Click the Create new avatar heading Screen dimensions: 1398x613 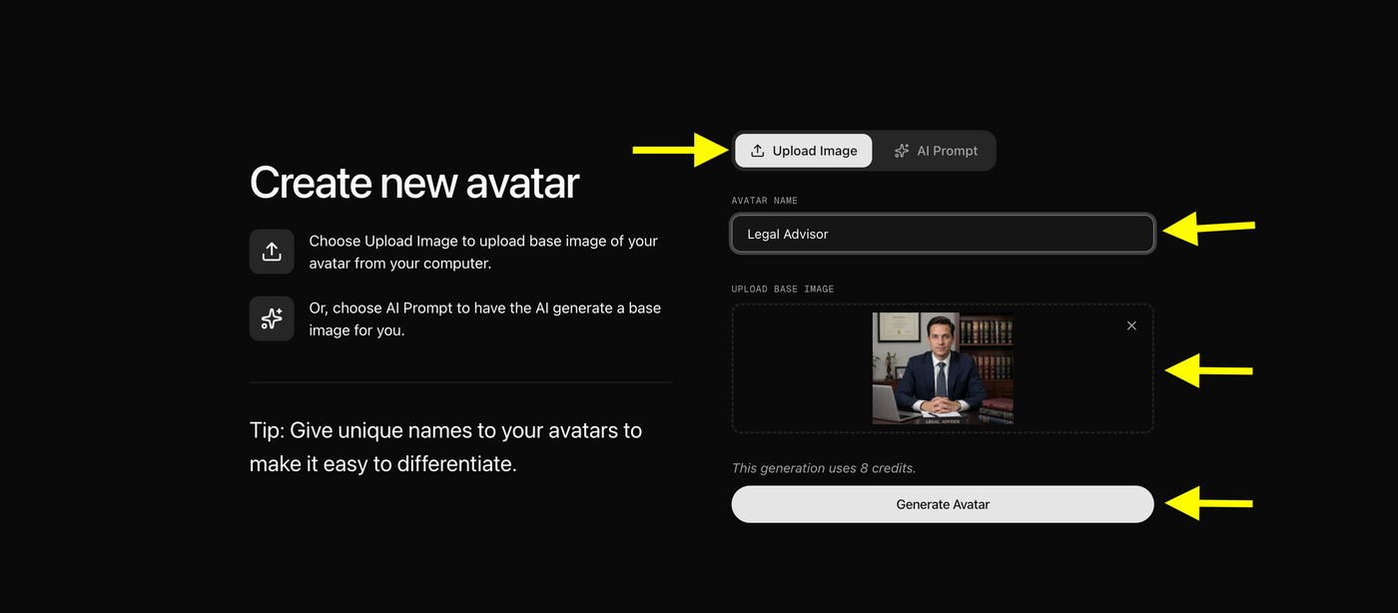[x=414, y=183]
